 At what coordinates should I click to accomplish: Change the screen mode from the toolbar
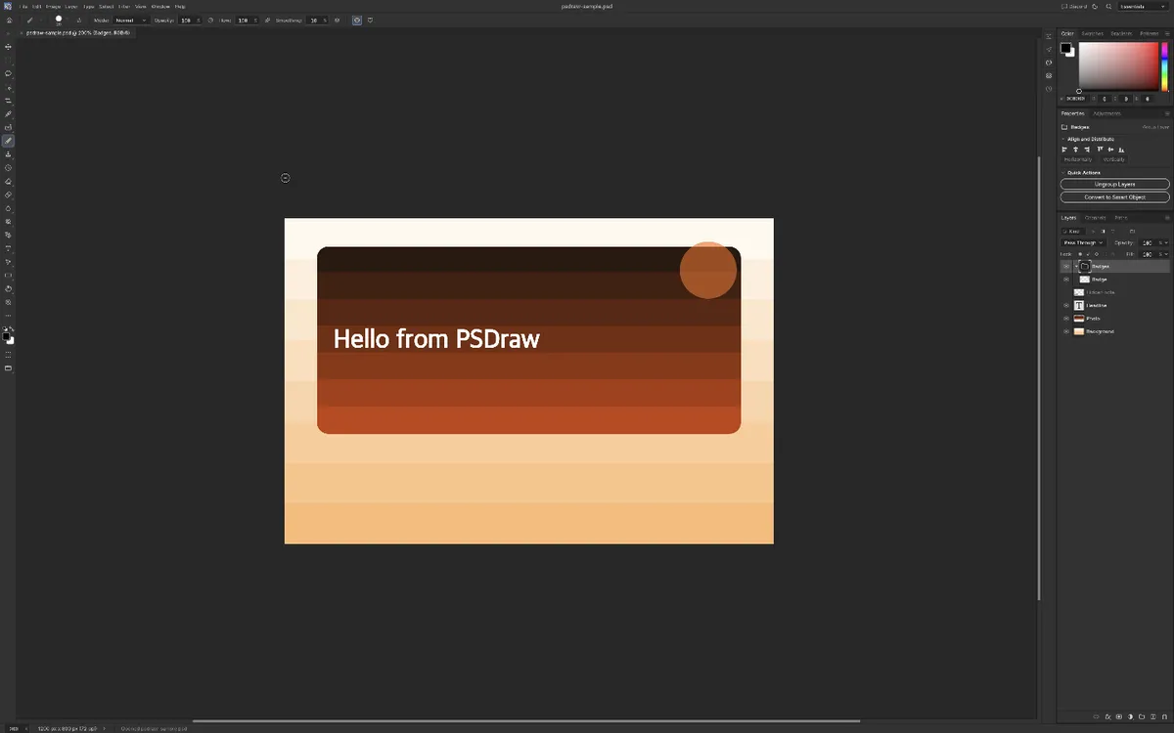(x=8, y=368)
